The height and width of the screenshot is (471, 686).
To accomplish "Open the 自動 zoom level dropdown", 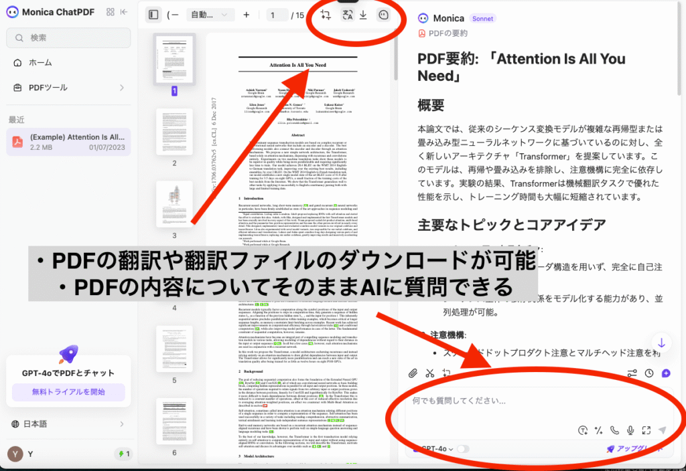I will point(210,15).
